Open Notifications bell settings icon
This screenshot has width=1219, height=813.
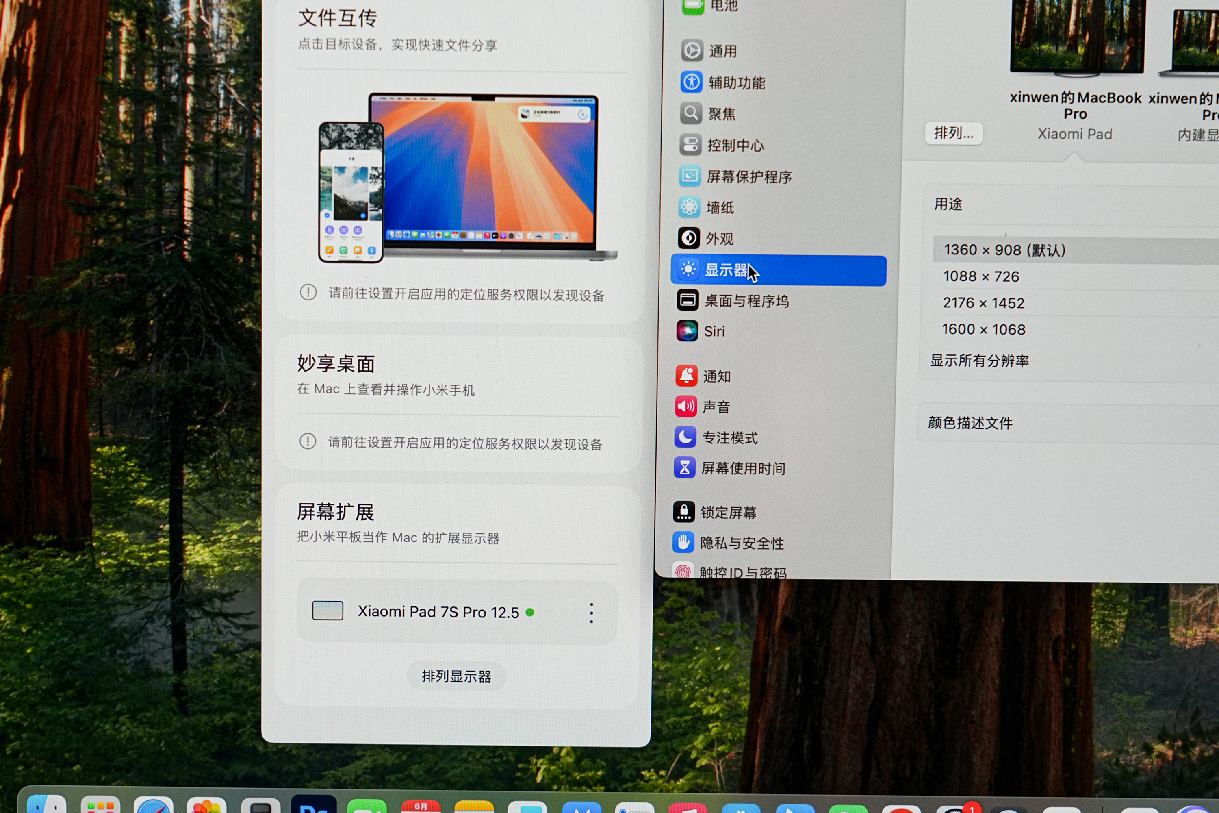[686, 376]
